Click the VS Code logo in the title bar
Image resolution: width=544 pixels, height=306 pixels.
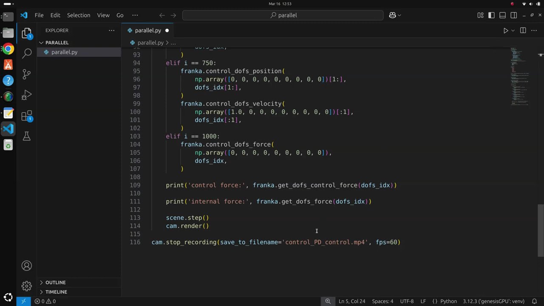point(24,15)
